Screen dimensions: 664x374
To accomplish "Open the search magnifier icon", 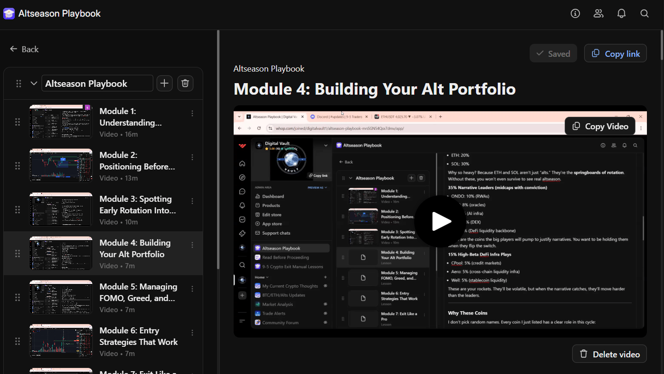I will (x=645, y=13).
